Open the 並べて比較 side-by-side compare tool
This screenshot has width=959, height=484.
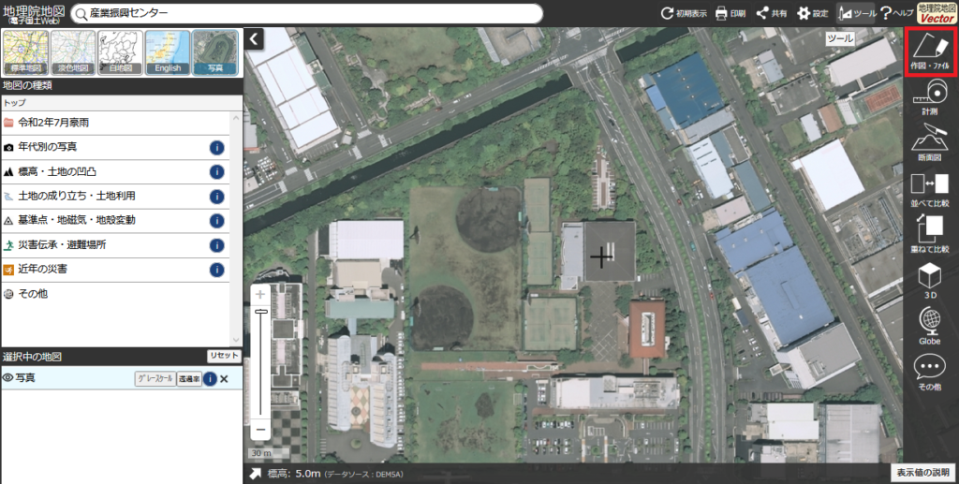(x=930, y=189)
